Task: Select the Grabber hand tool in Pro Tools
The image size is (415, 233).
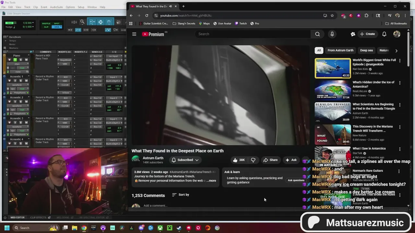Action: tap(109, 22)
